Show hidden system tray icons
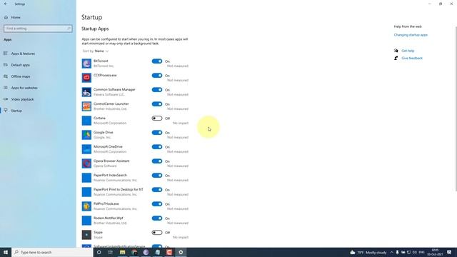 [x=391, y=252]
